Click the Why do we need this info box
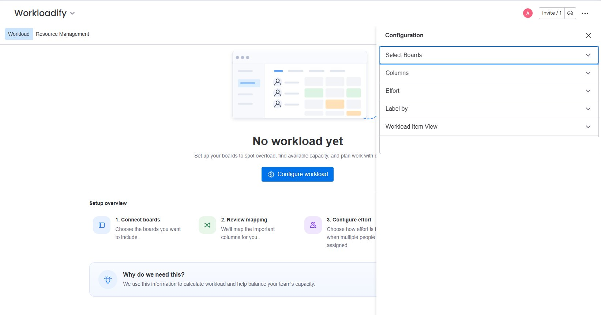The width and height of the screenshot is (601, 315). click(233, 280)
